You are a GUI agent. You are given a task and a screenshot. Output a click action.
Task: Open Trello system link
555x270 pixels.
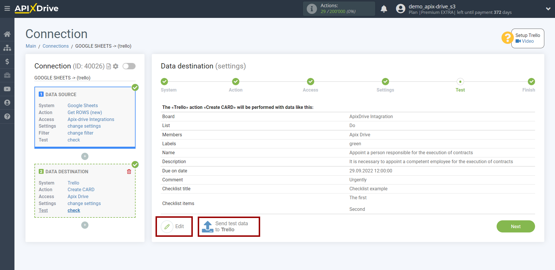click(x=73, y=183)
